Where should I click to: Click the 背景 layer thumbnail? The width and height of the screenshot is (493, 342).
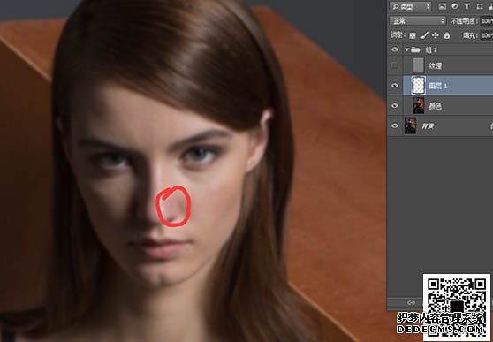pos(410,125)
